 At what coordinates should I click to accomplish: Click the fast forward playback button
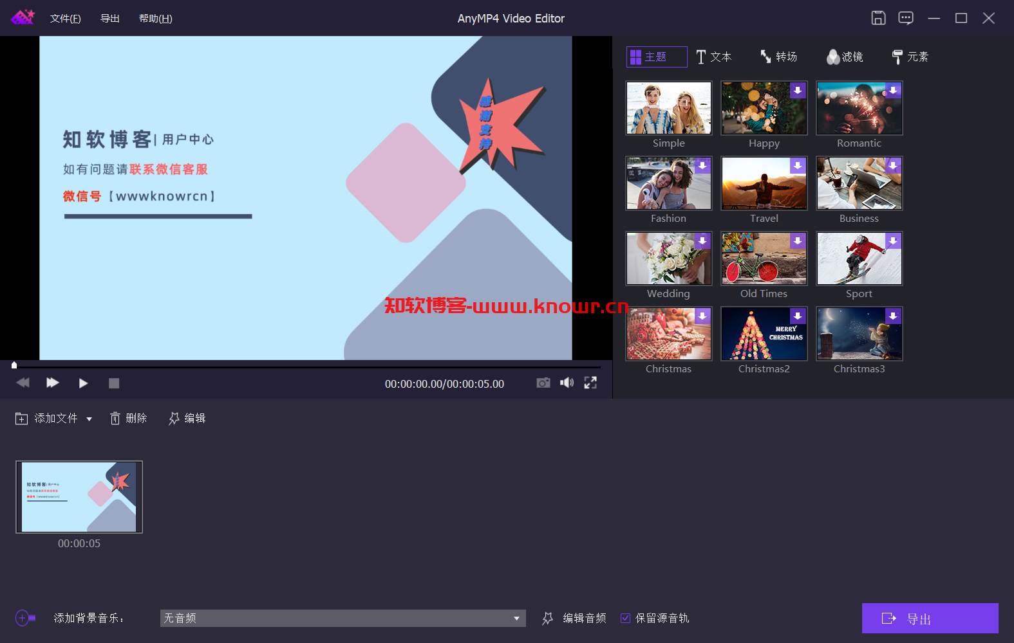pyautogui.click(x=53, y=383)
